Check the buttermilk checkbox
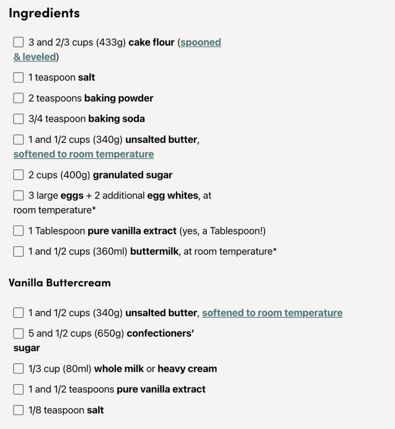 pyautogui.click(x=18, y=251)
